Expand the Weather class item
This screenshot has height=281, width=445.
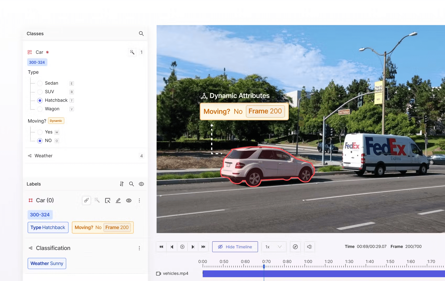point(44,156)
